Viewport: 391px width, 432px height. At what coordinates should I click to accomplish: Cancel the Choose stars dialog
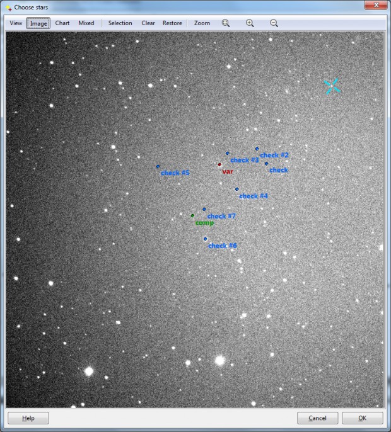pos(317,418)
